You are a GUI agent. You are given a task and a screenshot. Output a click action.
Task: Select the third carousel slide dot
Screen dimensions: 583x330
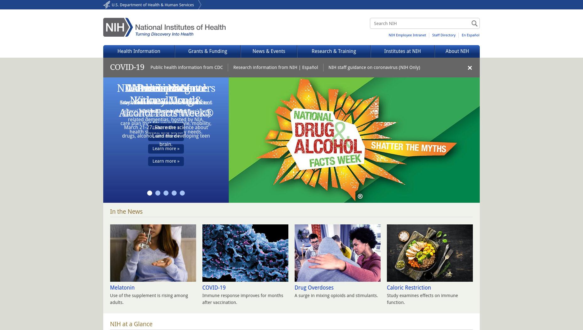[166, 193]
